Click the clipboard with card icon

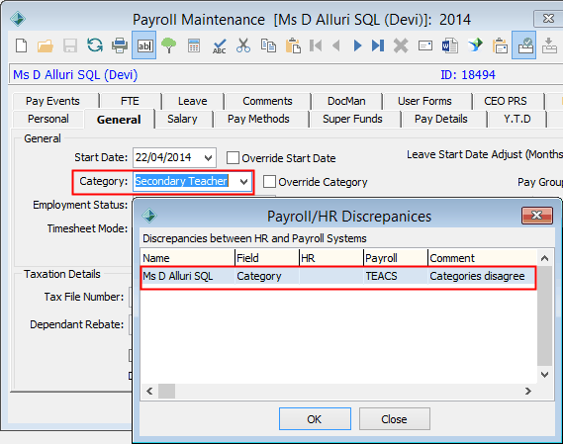click(x=500, y=45)
